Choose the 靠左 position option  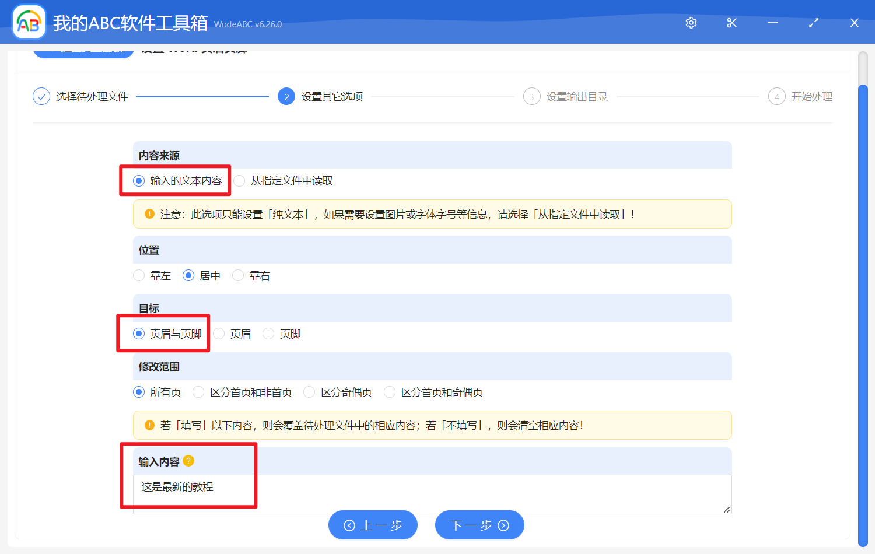click(x=138, y=275)
